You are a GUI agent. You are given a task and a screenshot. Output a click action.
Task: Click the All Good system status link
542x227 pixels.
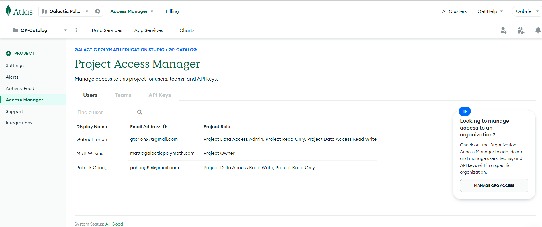[114, 224]
